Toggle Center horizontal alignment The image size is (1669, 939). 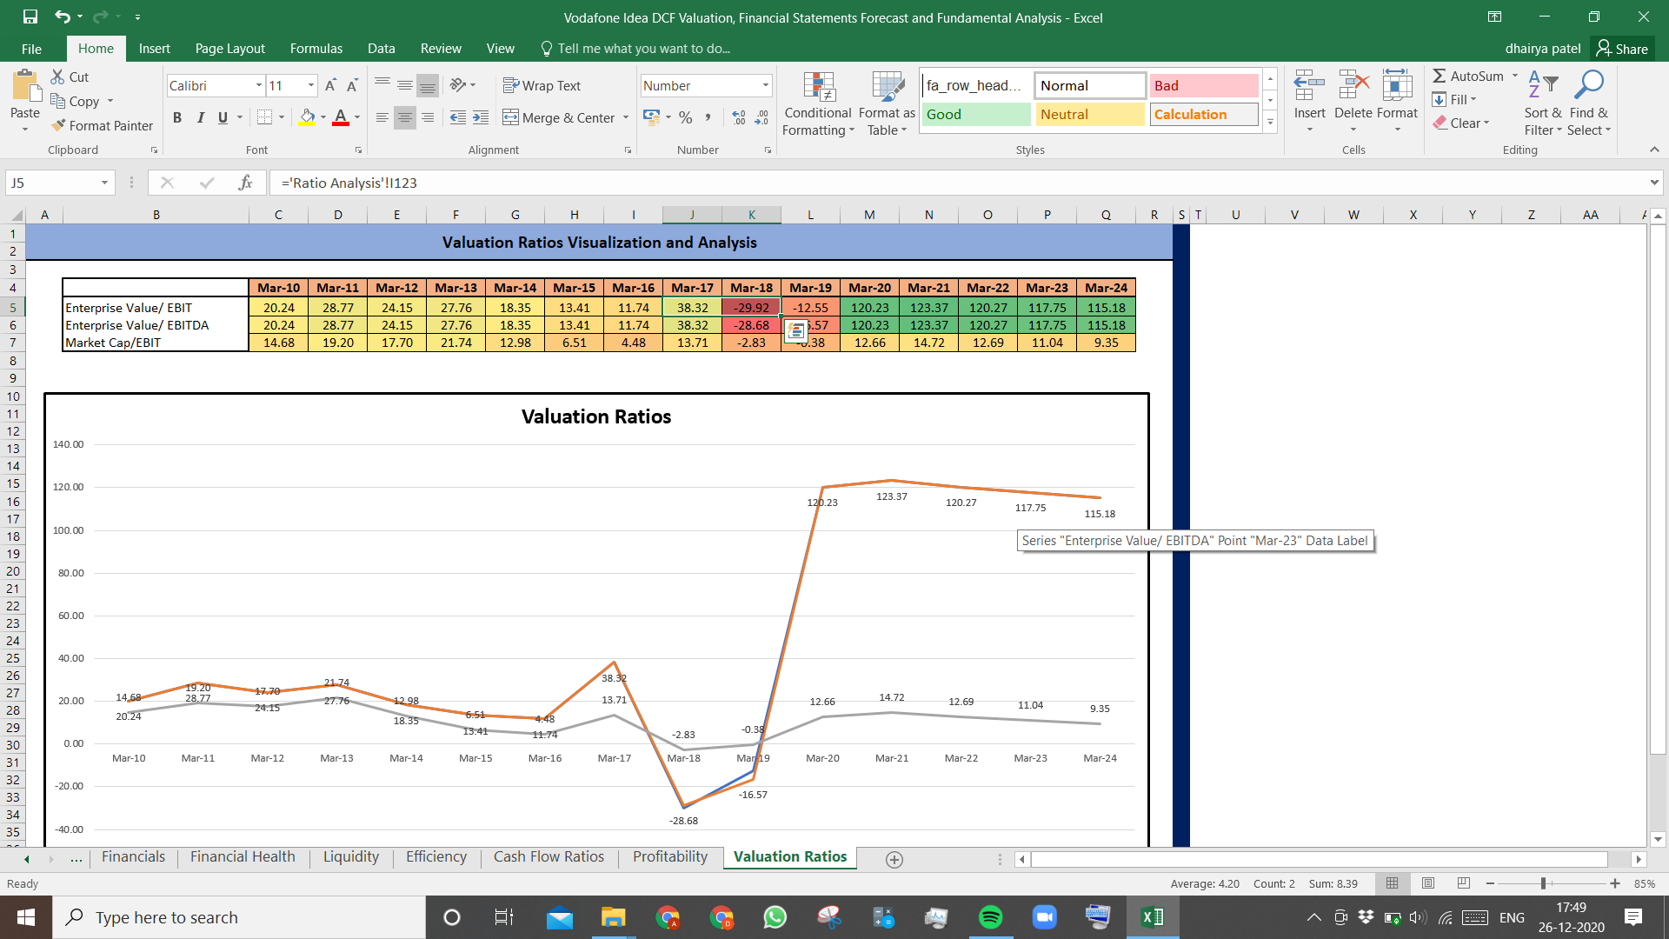pyautogui.click(x=405, y=117)
